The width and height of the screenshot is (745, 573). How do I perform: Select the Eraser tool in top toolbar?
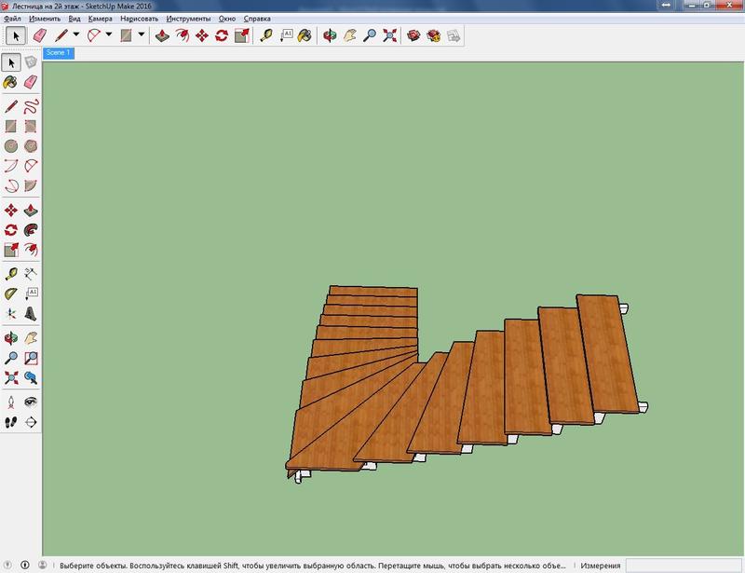pyautogui.click(x=39, y=35)
